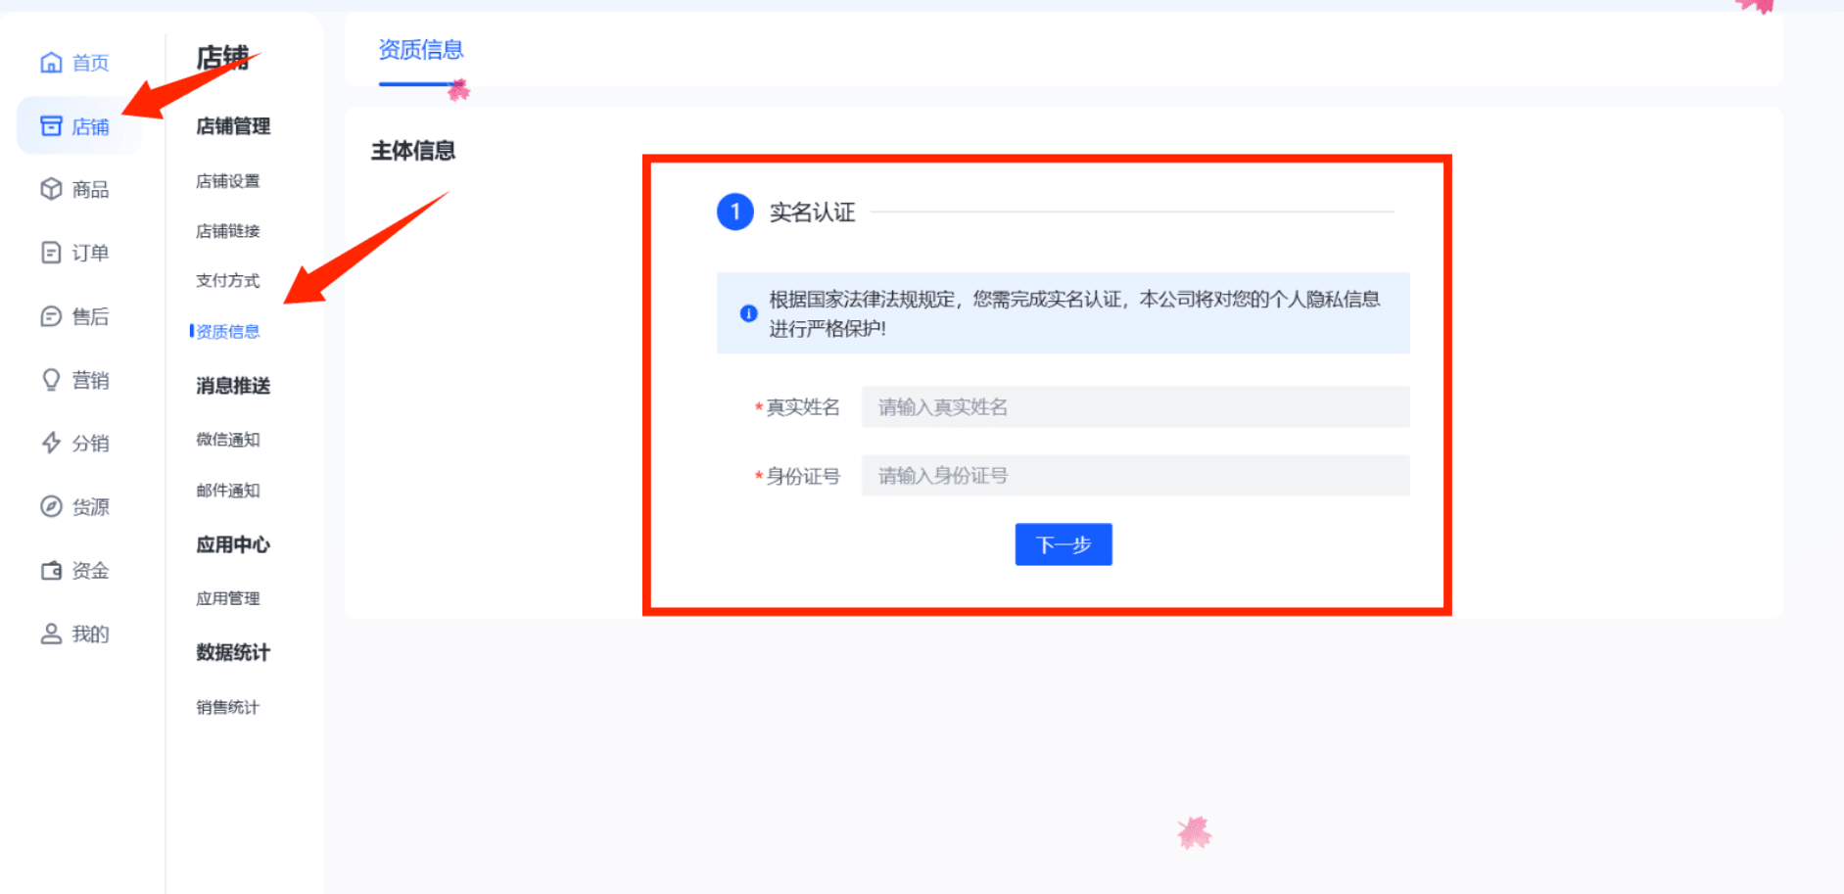Click the 实名认证 step title
This screenshot has height=894, width=1844.
pos(812,212)
